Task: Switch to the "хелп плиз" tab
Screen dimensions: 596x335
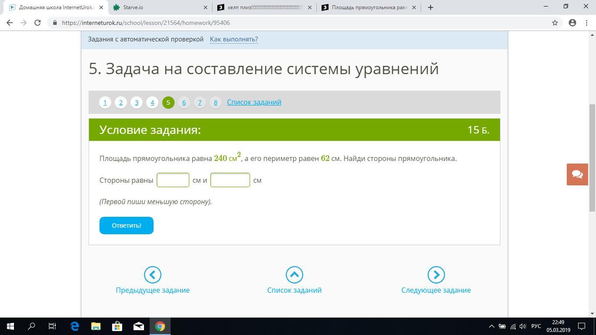Action: pos(264,7)
